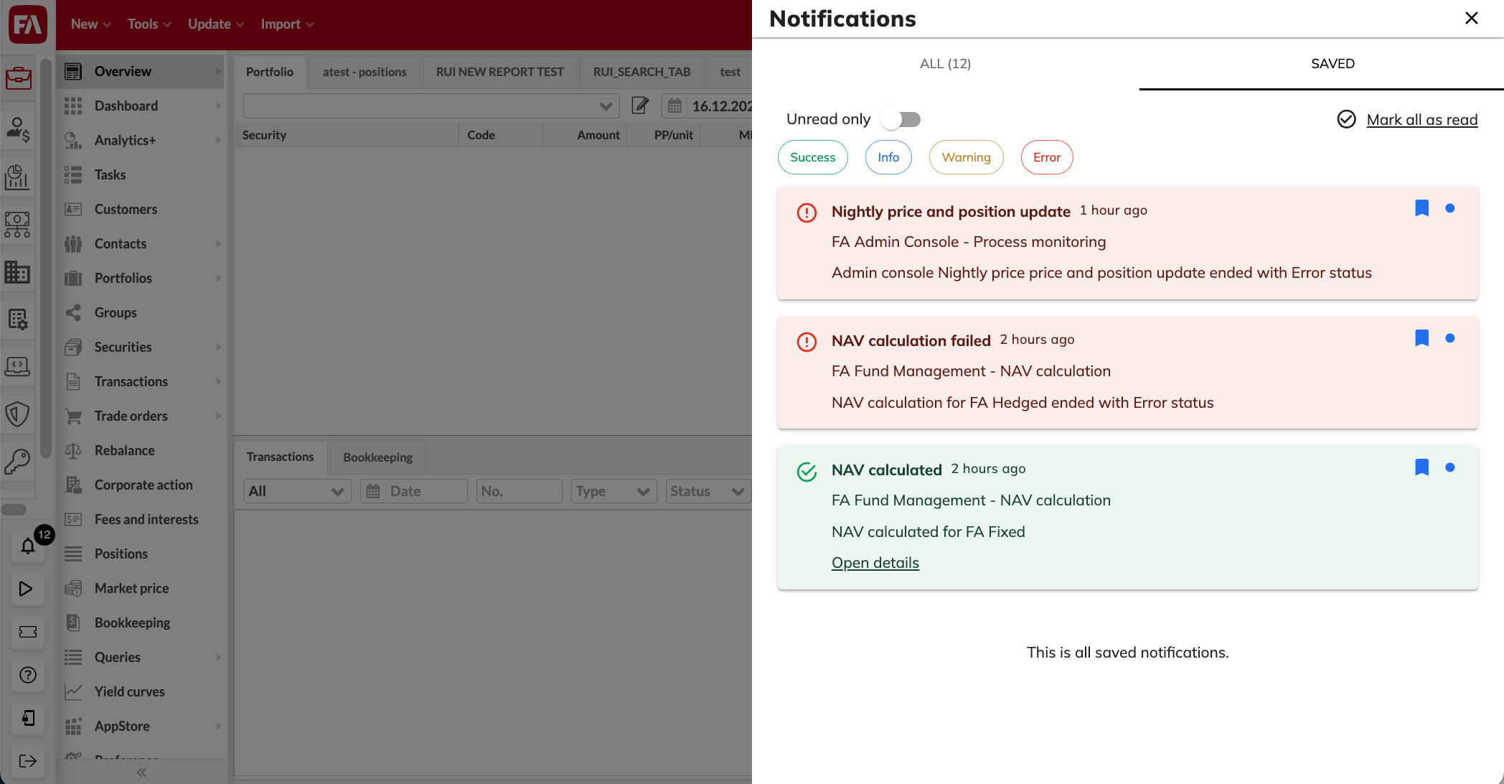This screenshot has width=1504, height=784.
Task: Select the RUI_SEARCH_TAB tab
Action: click(641, 72)
